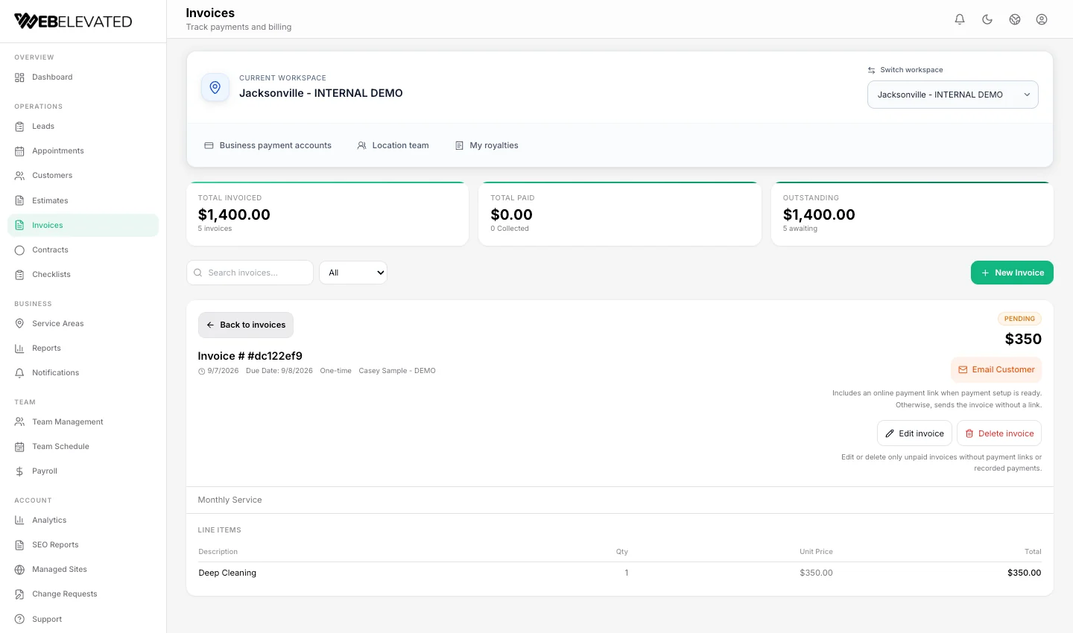Click the Edit invoice button
The width and height of the screenshot is (1073, 633).
(914, 433)
